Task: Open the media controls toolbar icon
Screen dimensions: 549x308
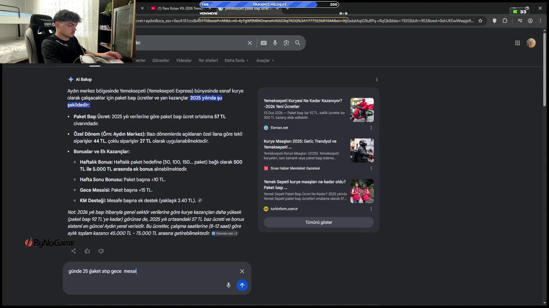Action: pyautogui.click(x=520, y=21)
